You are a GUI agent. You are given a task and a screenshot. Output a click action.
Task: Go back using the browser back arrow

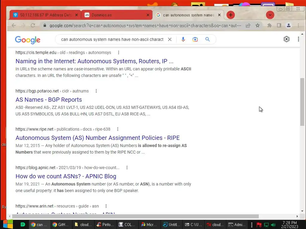click(14, 25)
